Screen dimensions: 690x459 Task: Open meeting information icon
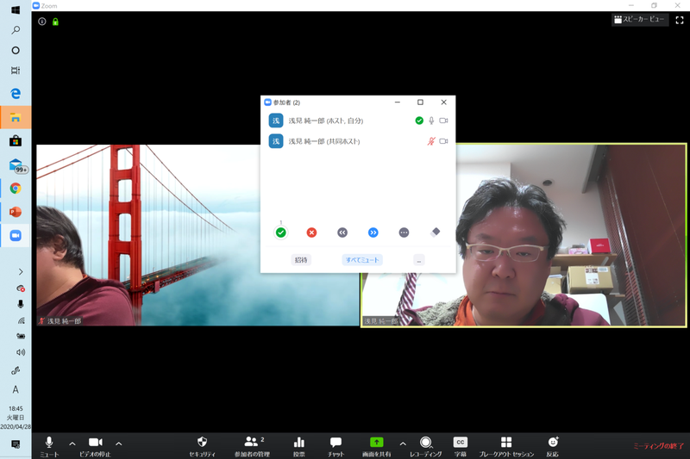(x=41, y=21)
